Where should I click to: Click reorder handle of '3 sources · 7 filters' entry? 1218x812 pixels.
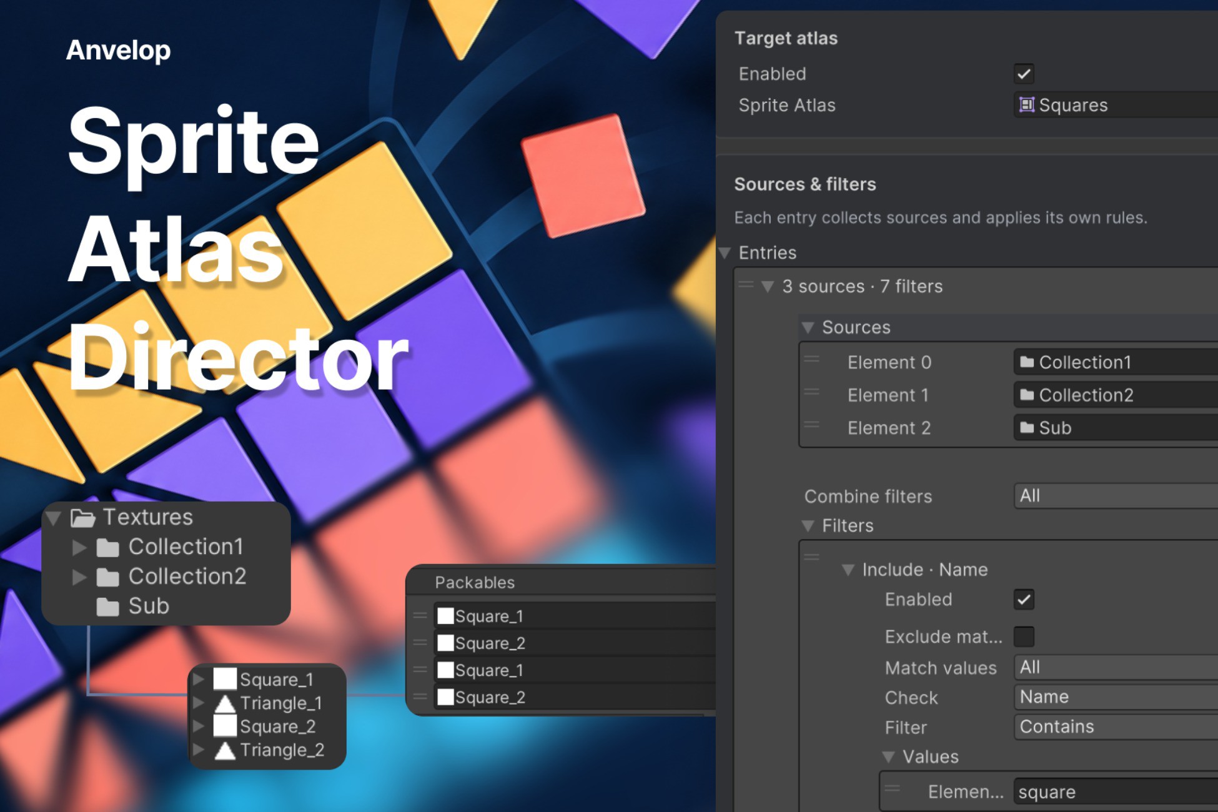[746, 285]
